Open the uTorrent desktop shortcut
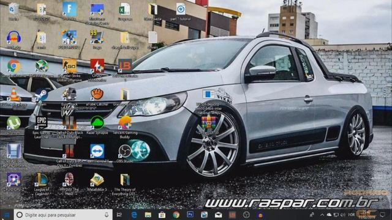Viewport: 392px width, 220px height. click(x=13, y=123)
